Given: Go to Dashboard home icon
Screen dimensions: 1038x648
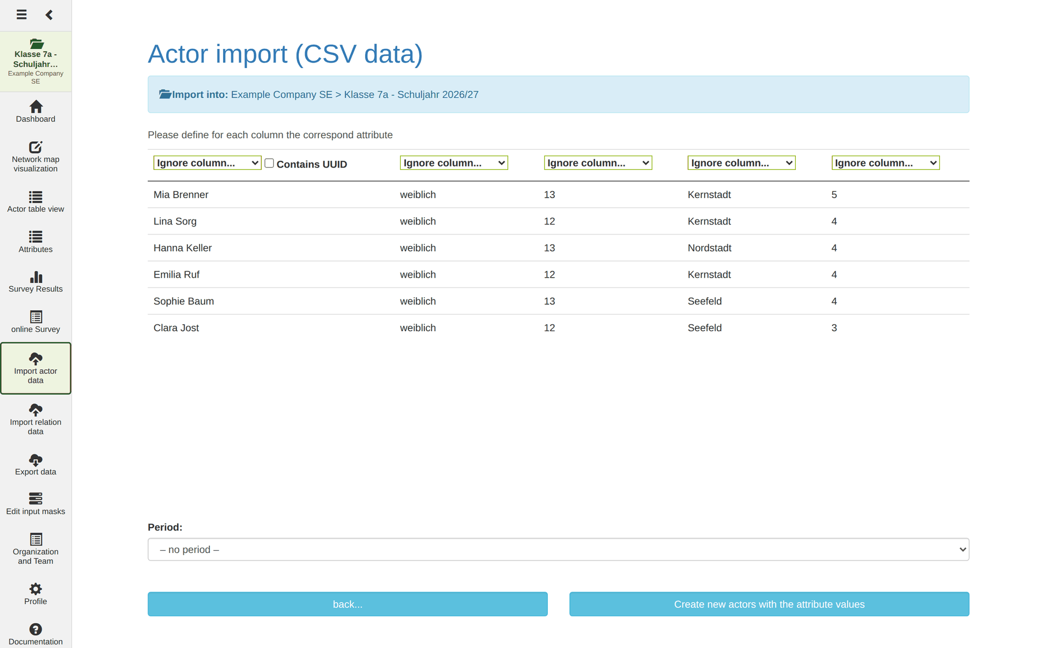Looking at the screenshot, I should (36, 107).
